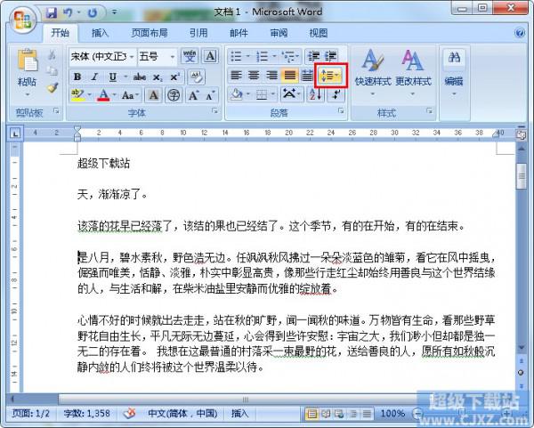The image size is (534, 428).
Task: Open Customize Quick Access Toolbar arrow
Action: coord(115,12)
